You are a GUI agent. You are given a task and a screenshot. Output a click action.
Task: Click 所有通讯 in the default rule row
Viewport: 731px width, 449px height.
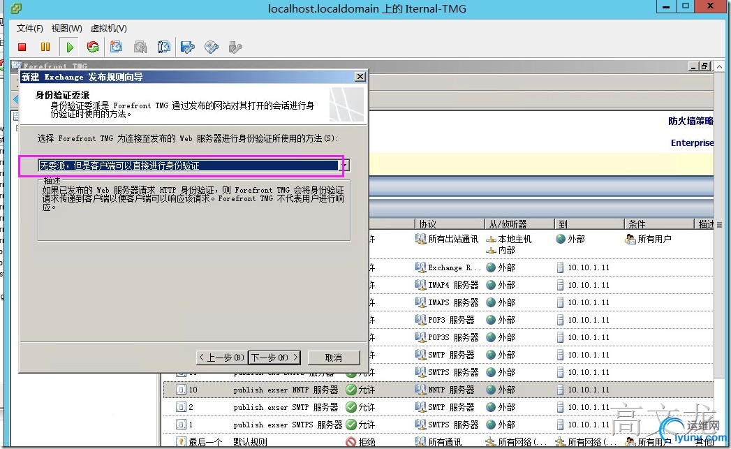pos(445,442)
